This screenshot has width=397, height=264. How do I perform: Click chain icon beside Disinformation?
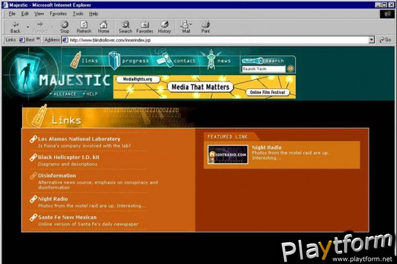pos(33,176)
